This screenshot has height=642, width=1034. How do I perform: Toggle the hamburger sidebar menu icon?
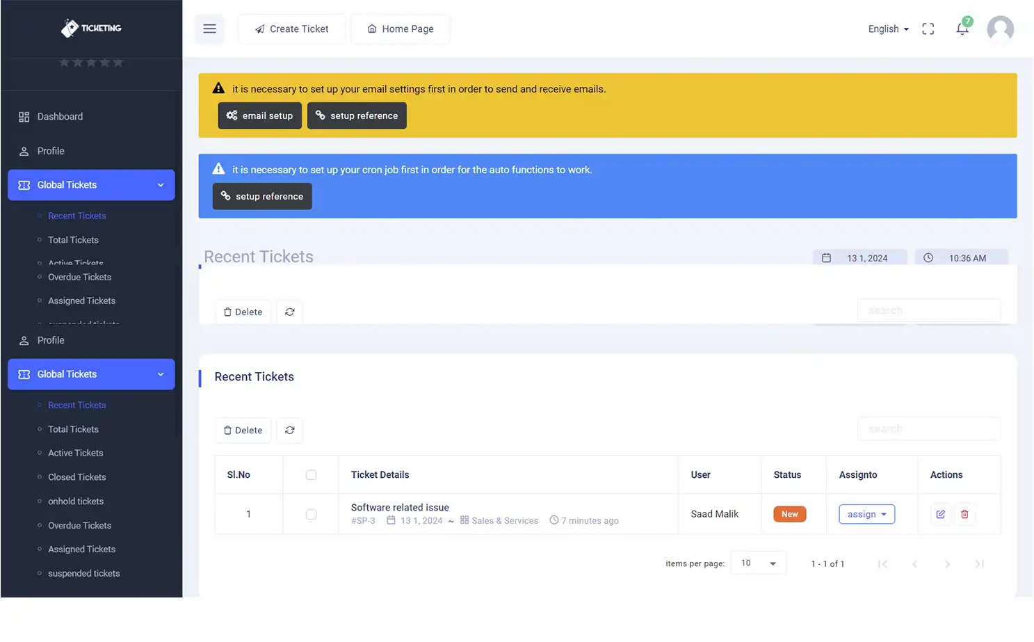(x=209, y=29)
